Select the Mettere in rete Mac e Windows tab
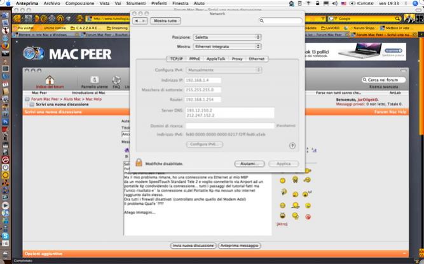Viewport: 424px width, 264px height. (44, 35)
